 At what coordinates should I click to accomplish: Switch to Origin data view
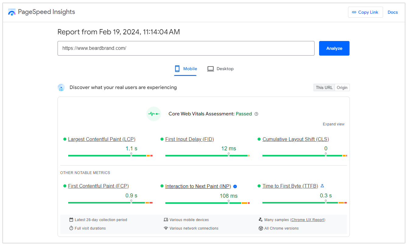(x=342, y=87)
